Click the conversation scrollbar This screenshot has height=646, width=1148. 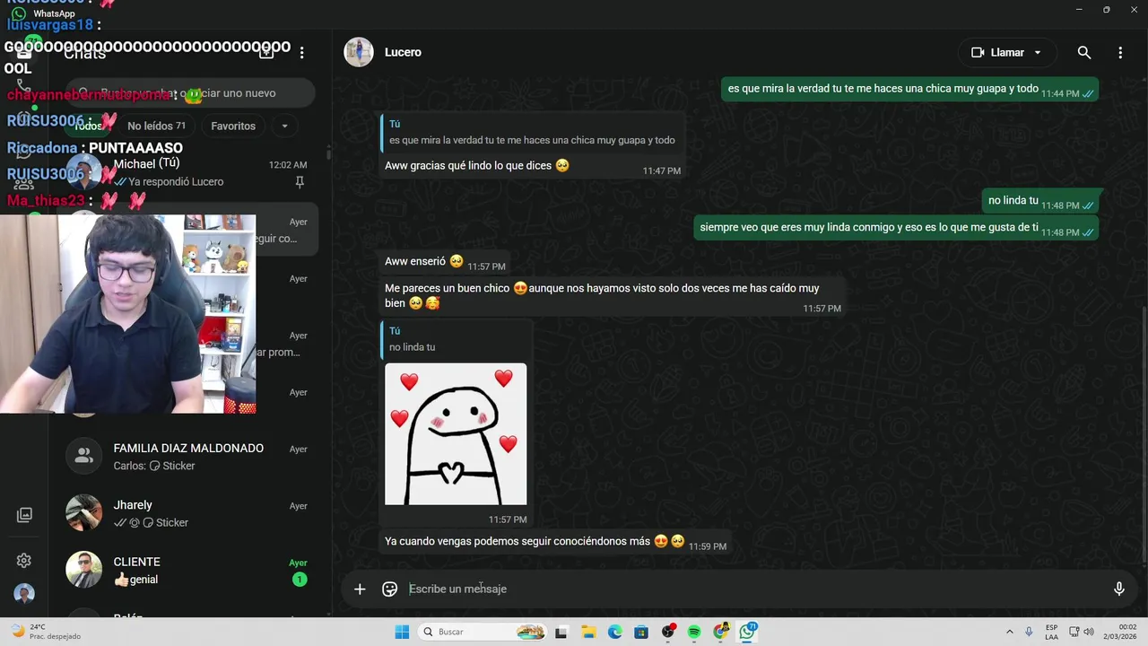(x=1144, y=435)
